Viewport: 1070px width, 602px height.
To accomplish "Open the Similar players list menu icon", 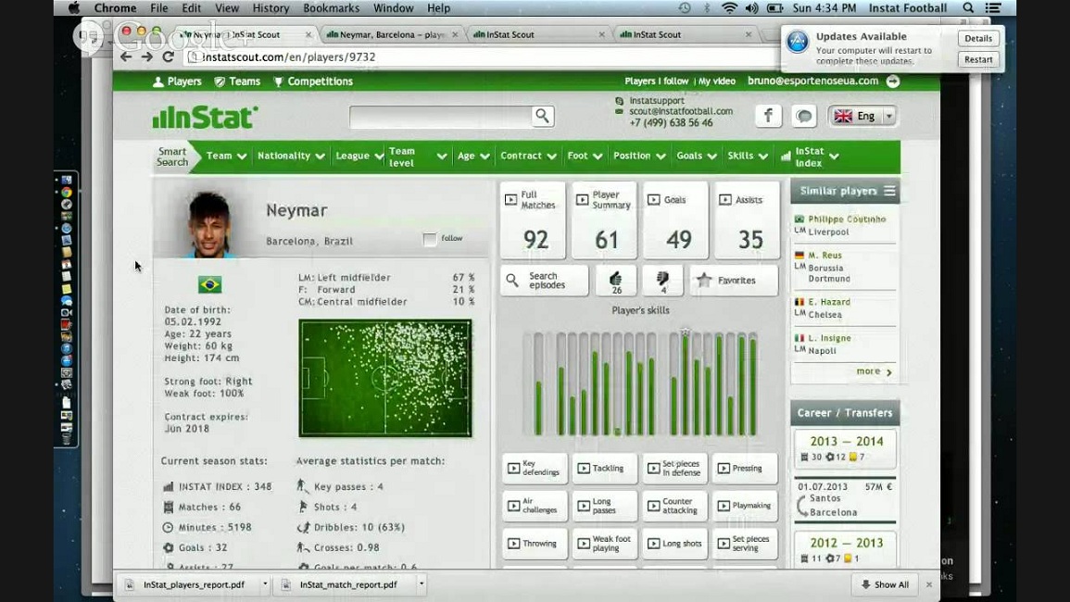I will [889, 191].
